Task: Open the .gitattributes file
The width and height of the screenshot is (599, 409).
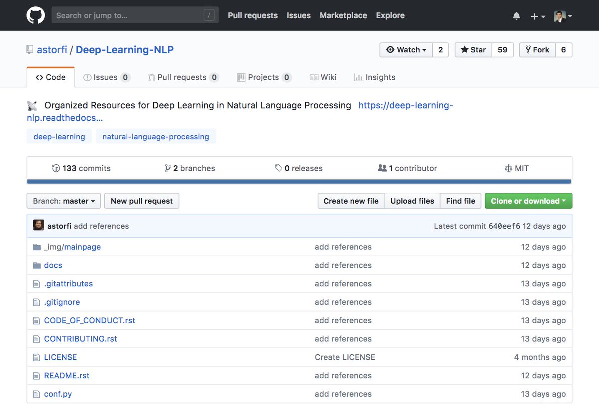Action: pyautogui.click(x=68, y=284)
